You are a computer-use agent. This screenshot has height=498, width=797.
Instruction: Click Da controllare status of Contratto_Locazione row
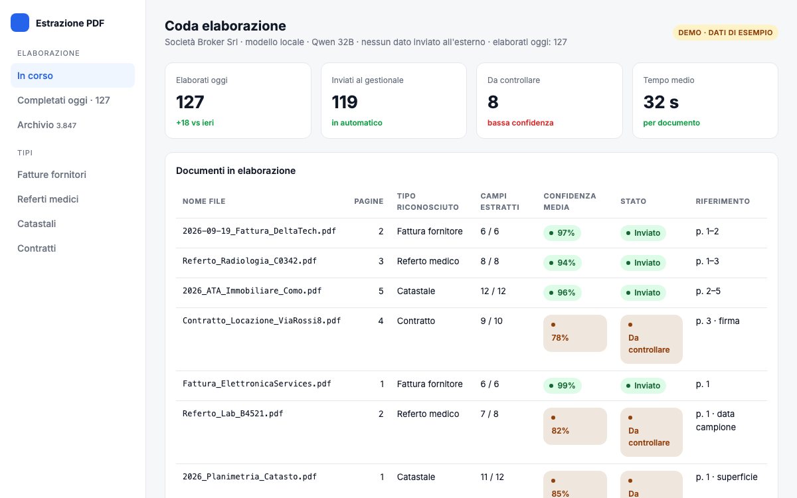652,339
